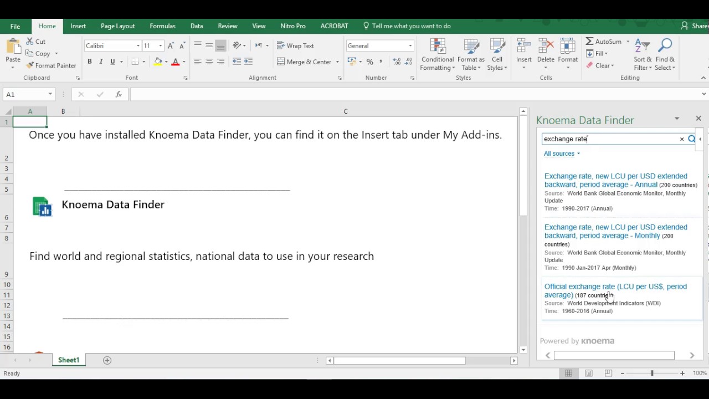Image resolution: width=709 pixels, height=399 pixels.
Task: Toggle Italic formatting
Action: [x=101, y=62]
